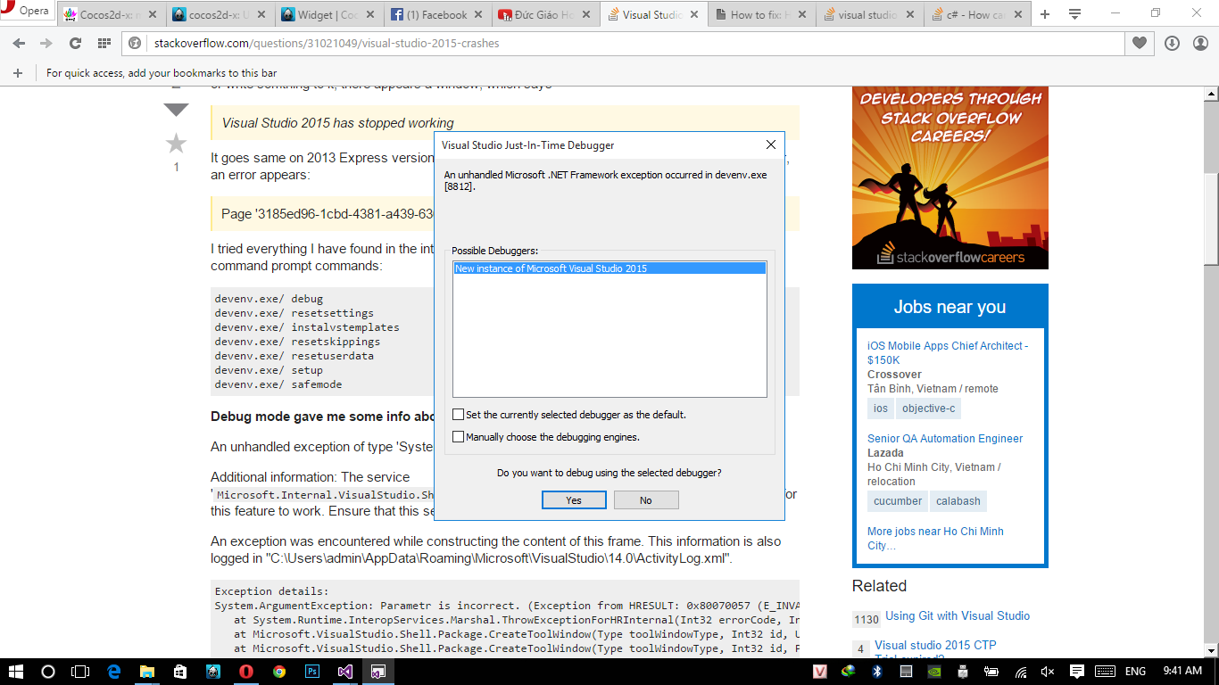Click the ios tag
This screenshot has width=1219, height=685.
coord(881,409)
